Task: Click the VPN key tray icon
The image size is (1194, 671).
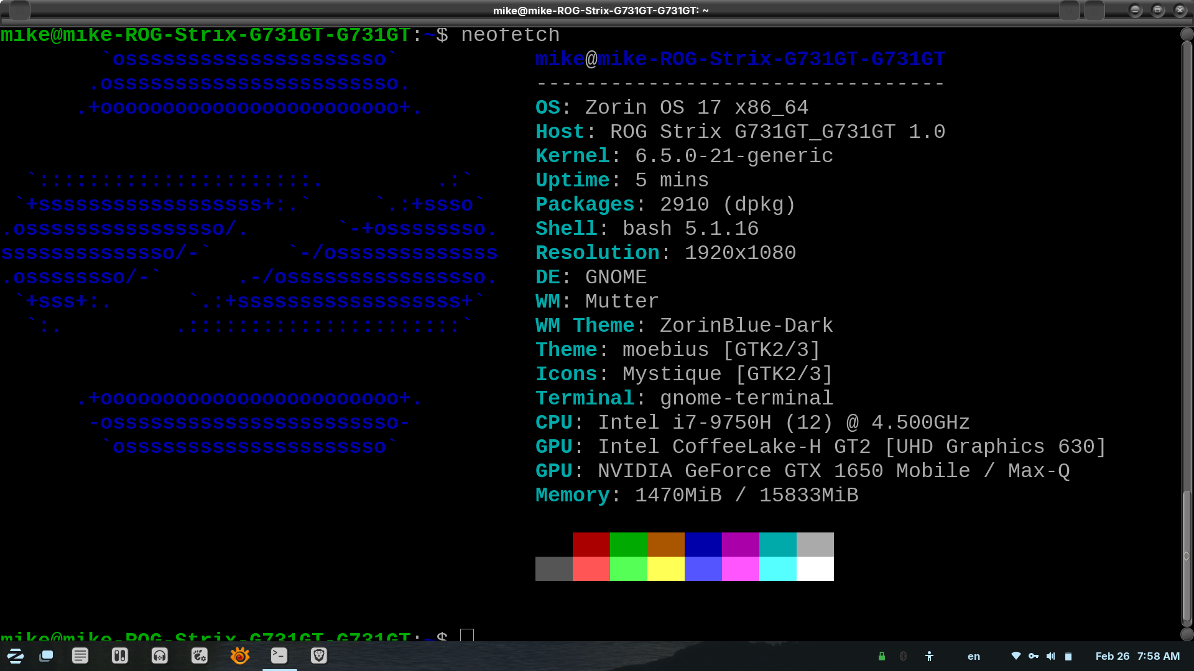Action: point(1034,656)
